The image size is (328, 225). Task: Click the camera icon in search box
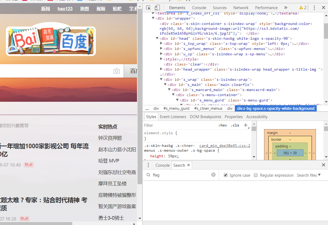(x=116, y=71)
